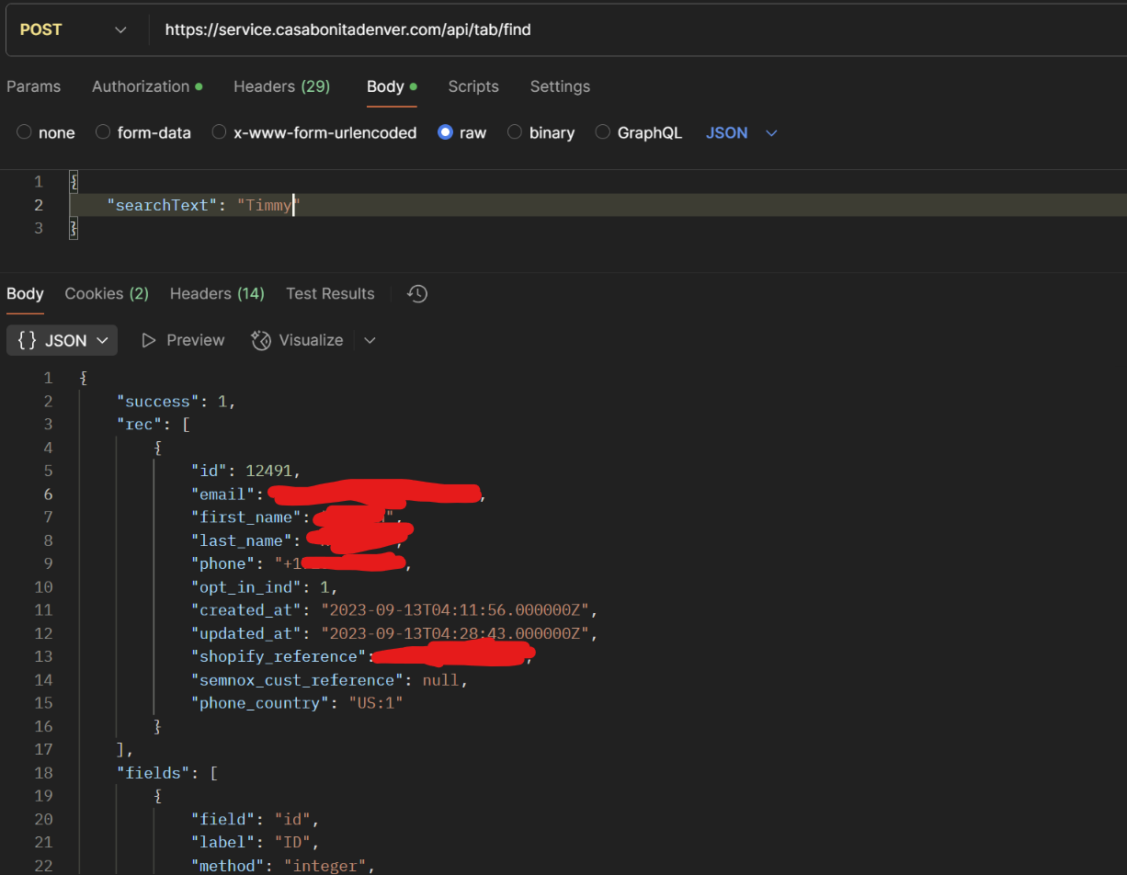Choose x-www-form-urlencoded body type
1127x875 pixels.
pos(314,132)
